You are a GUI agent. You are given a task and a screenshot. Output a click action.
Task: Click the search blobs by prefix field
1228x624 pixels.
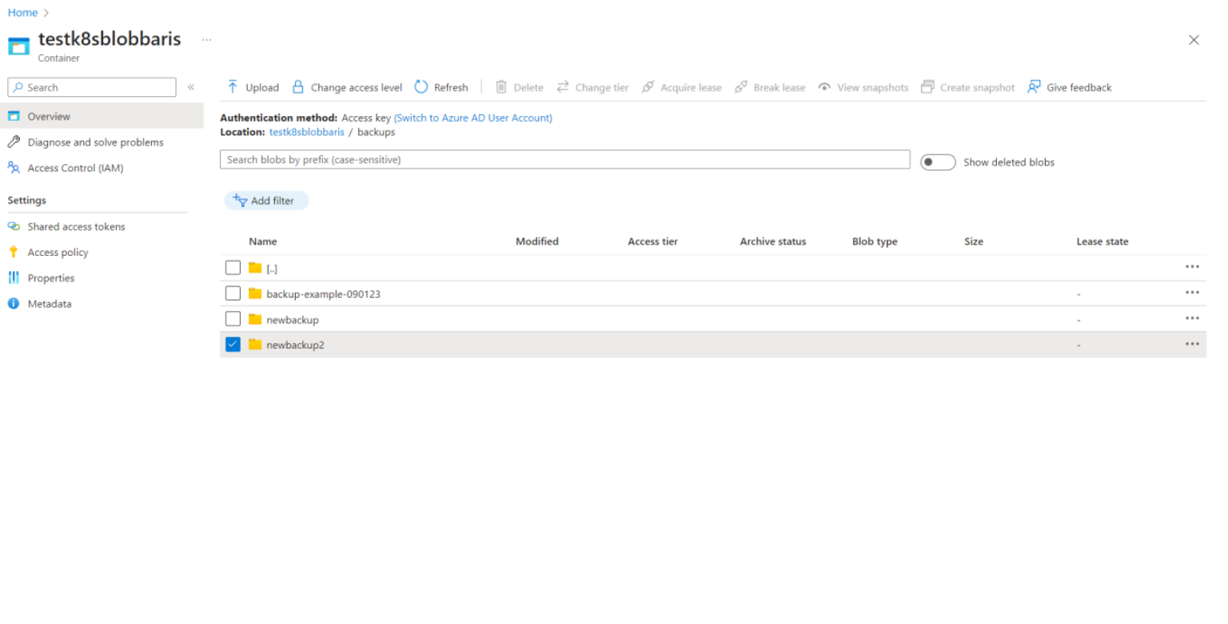(564, 159)
